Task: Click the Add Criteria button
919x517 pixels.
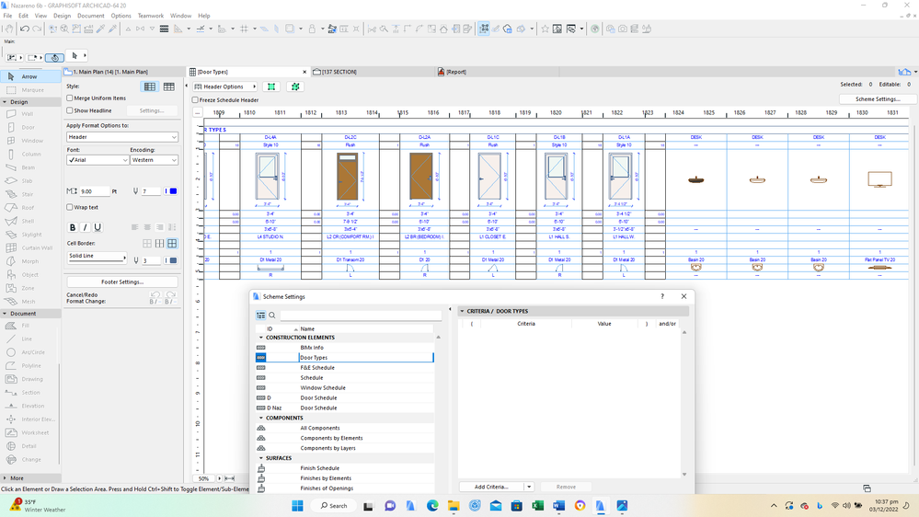Action: tap(491, 487)
